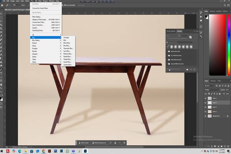The width and height of the screenshot is (231, 154).
Task: Click the Remove Background button
Action: [99, 143]
